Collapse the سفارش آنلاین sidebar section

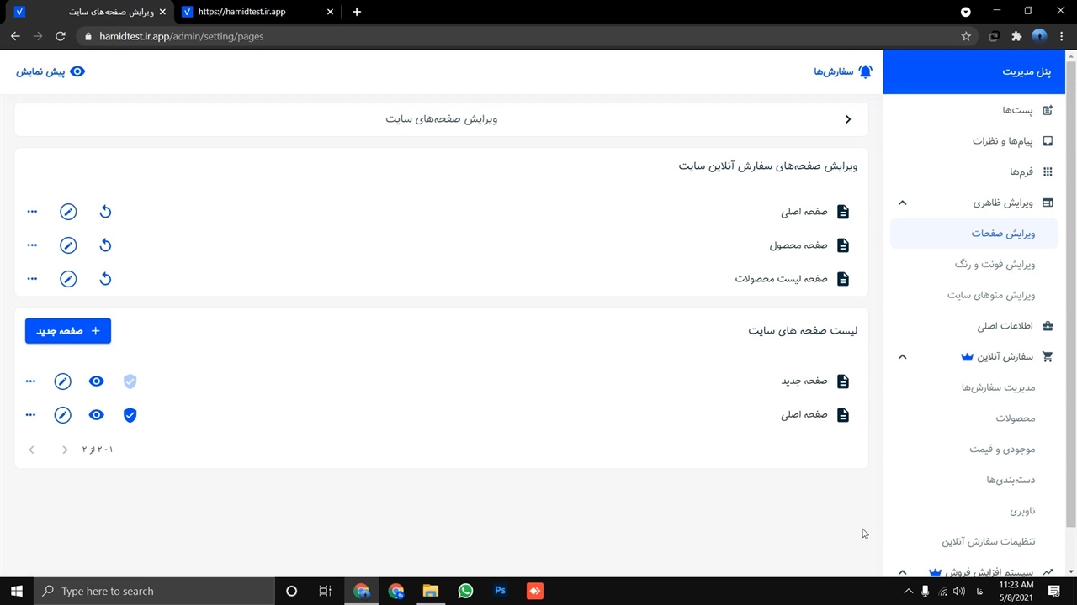pos(902,357)
